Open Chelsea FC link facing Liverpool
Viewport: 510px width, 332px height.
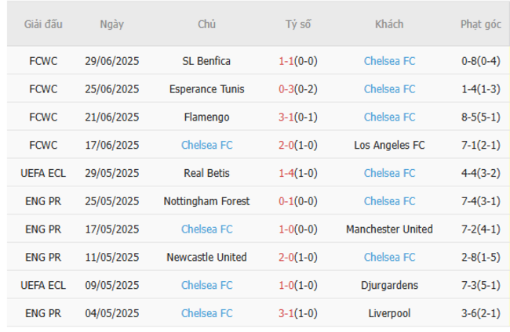206,313
